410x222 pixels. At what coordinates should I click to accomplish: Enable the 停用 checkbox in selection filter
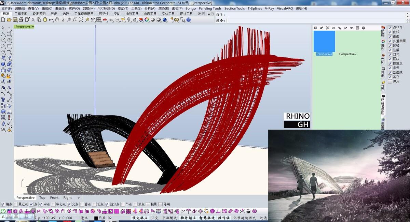coord(390,81)
